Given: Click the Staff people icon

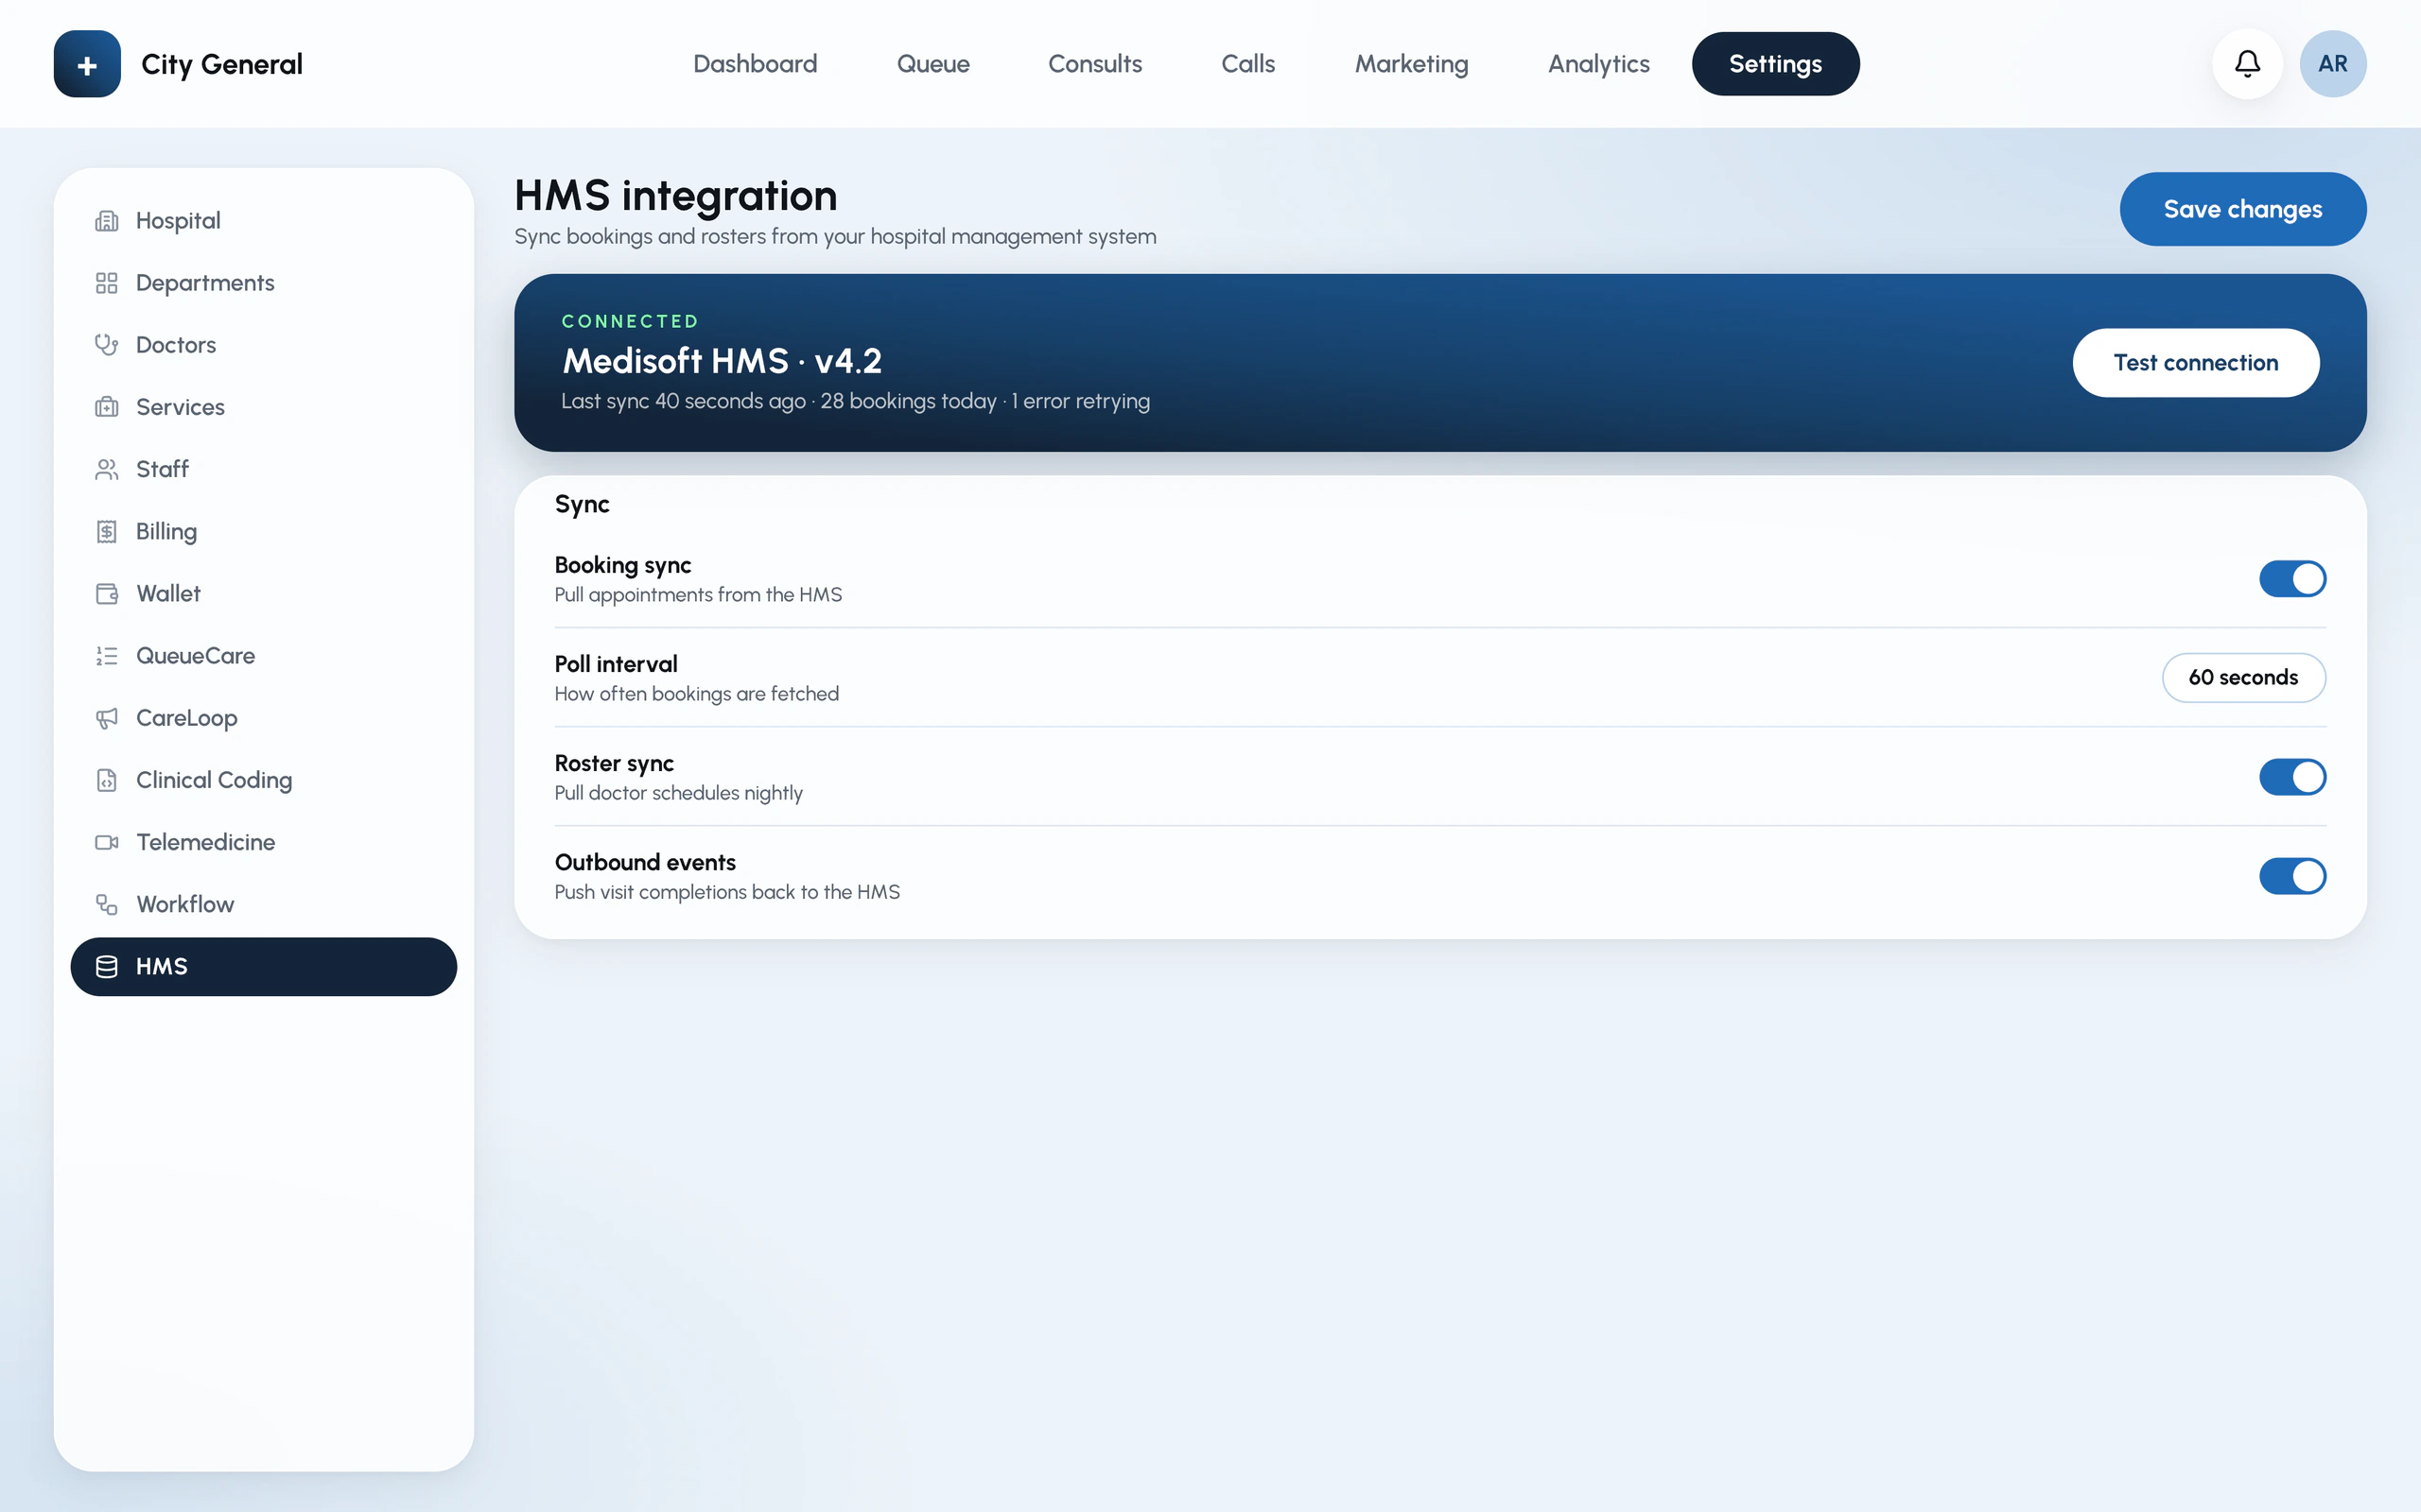Looking at the screenshot, I should pos(107,469).
